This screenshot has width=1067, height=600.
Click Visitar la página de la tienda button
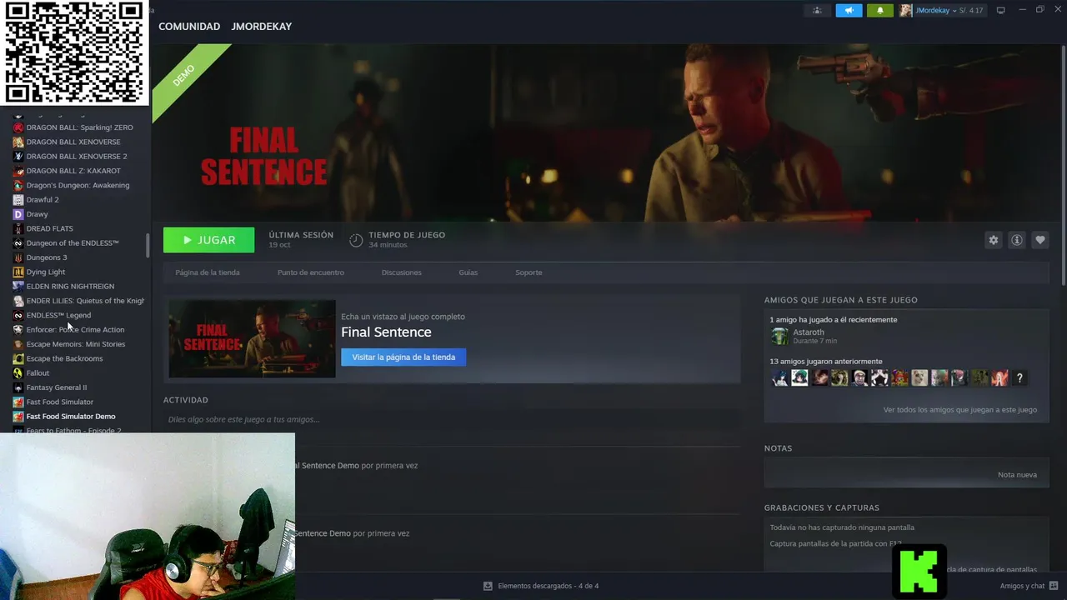click(403, 357)
